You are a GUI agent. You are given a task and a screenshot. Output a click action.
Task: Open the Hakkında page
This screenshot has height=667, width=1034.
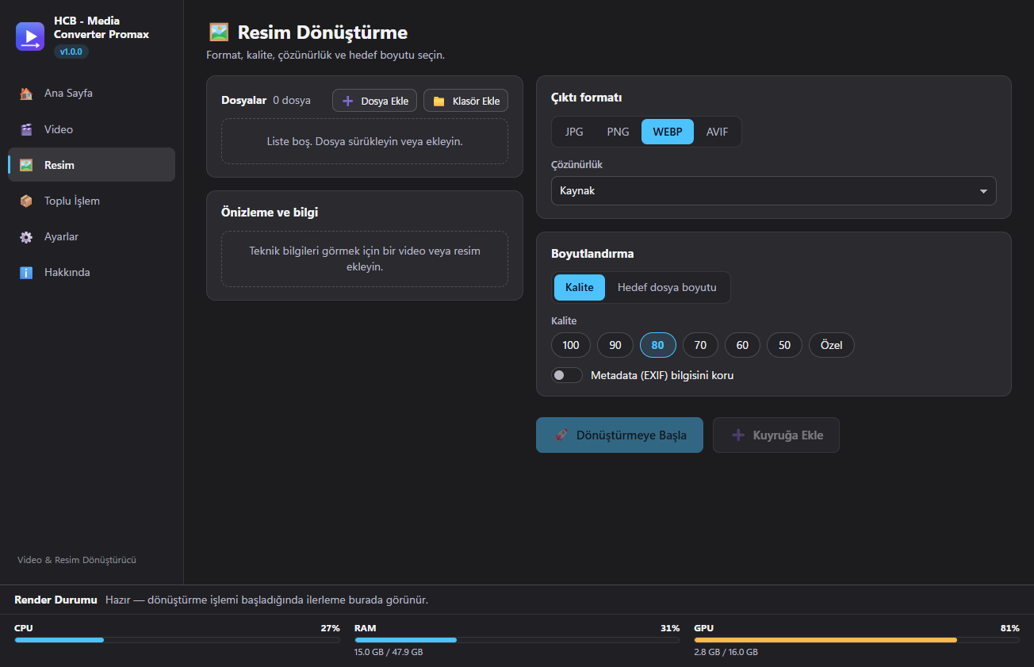click(91, 273)
